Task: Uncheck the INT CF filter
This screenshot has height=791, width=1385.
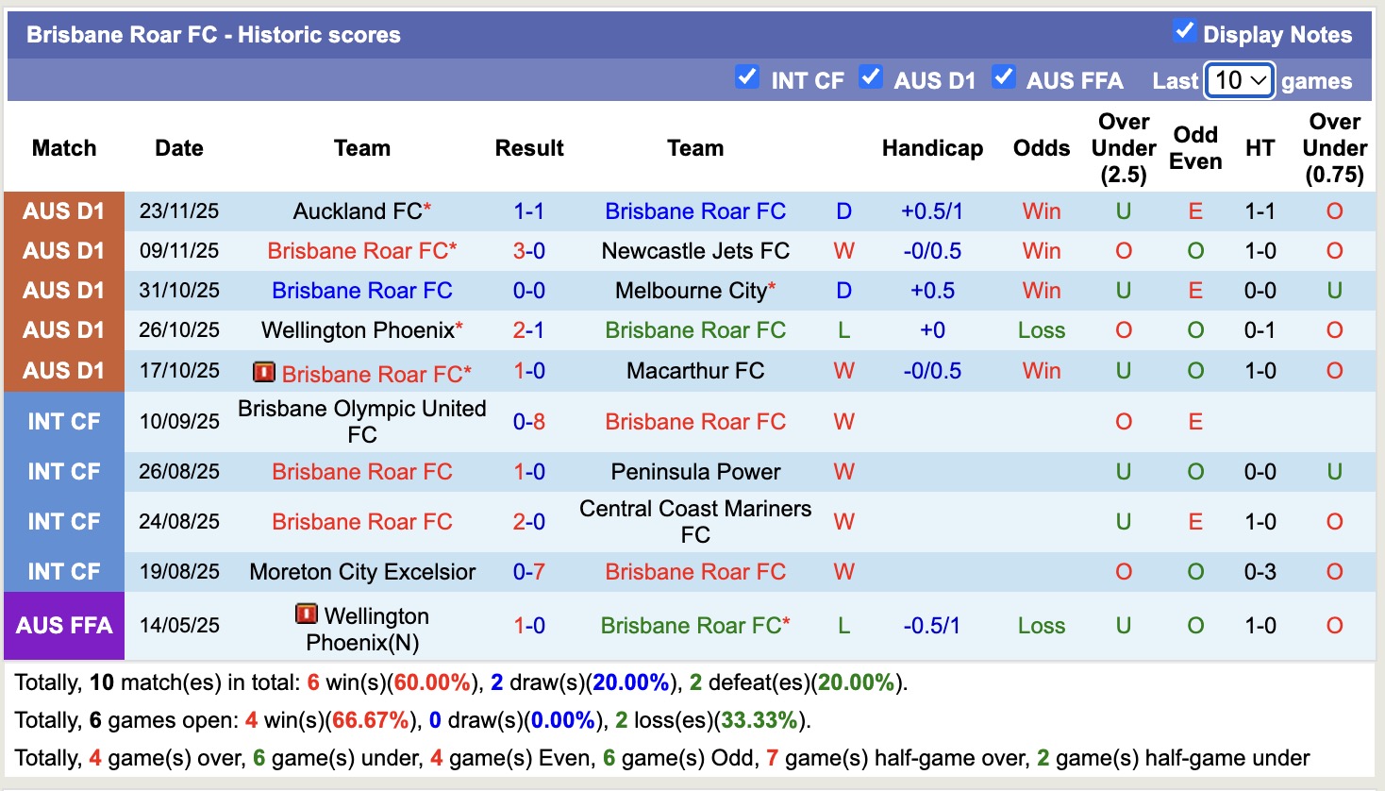Action: (747, 79)
